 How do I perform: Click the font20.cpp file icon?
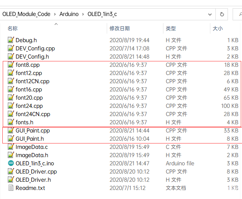(11, 97)
